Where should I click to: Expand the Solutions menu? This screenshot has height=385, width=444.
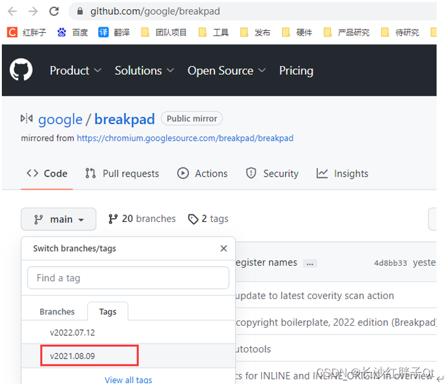144,70
